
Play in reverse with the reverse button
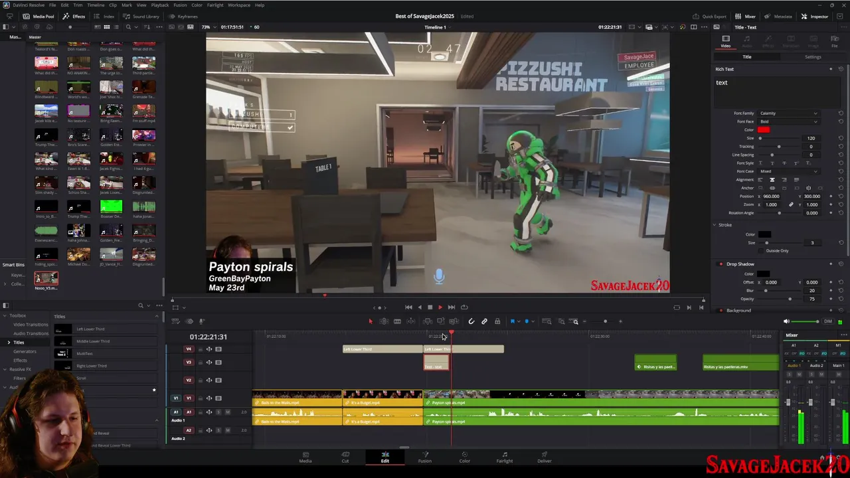(419, 307)
